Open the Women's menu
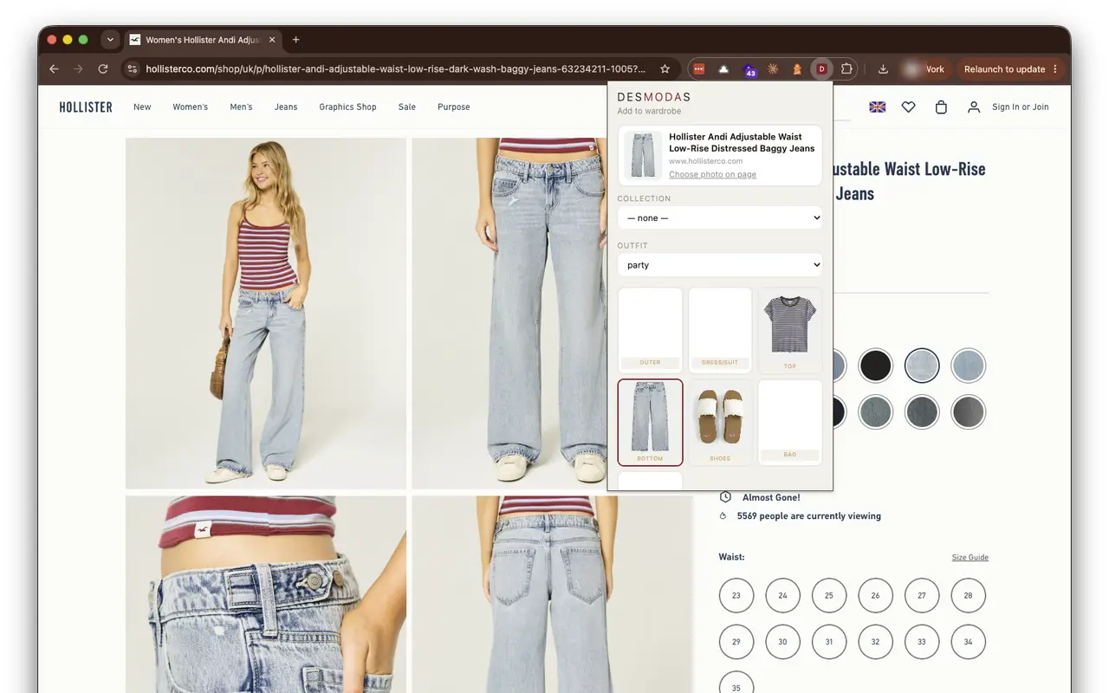Viewport: 1109px width, 693px height. (191, 107)
